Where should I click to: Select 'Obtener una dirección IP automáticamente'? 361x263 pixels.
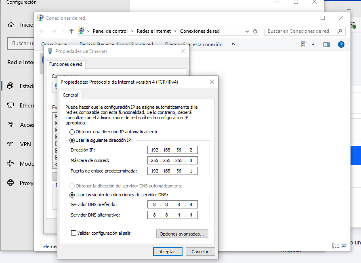click(72, 132)
